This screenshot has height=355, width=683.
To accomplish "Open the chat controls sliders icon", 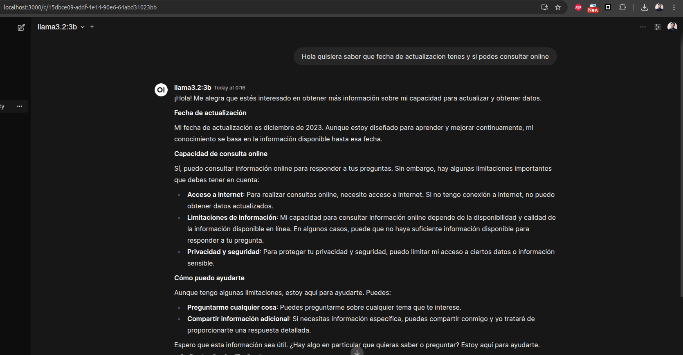I will coord(658,27).
